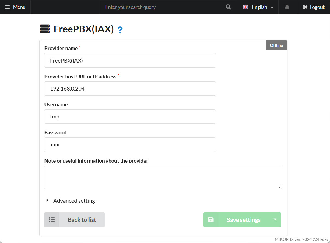Click the list icon on Back to list
The height and width of the screenshot is (243, 330).
[52, 220]
